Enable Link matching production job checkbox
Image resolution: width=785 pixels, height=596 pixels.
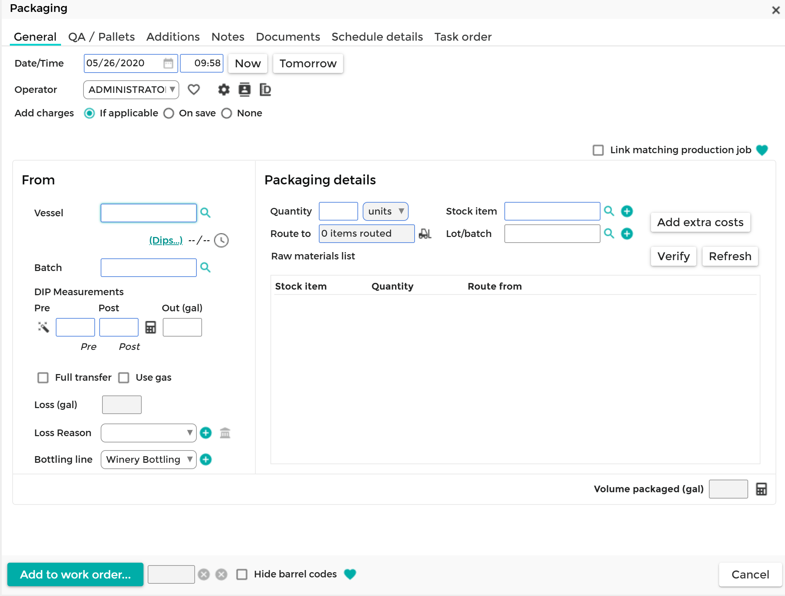click(598, 150)
